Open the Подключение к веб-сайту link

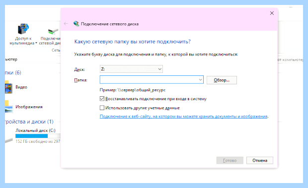tap(183, 117)
